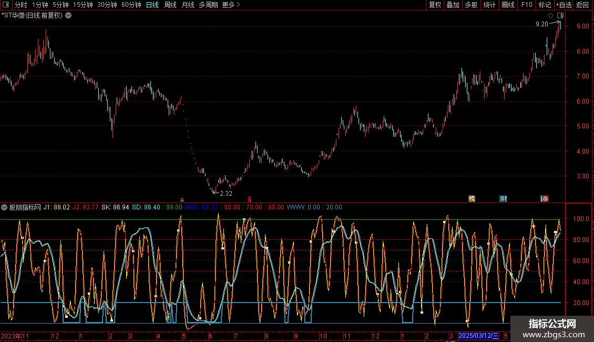Click the 3.00 price axis label
Image resolution: width=594 pixels, height=342 pixels.
point(582,176)
